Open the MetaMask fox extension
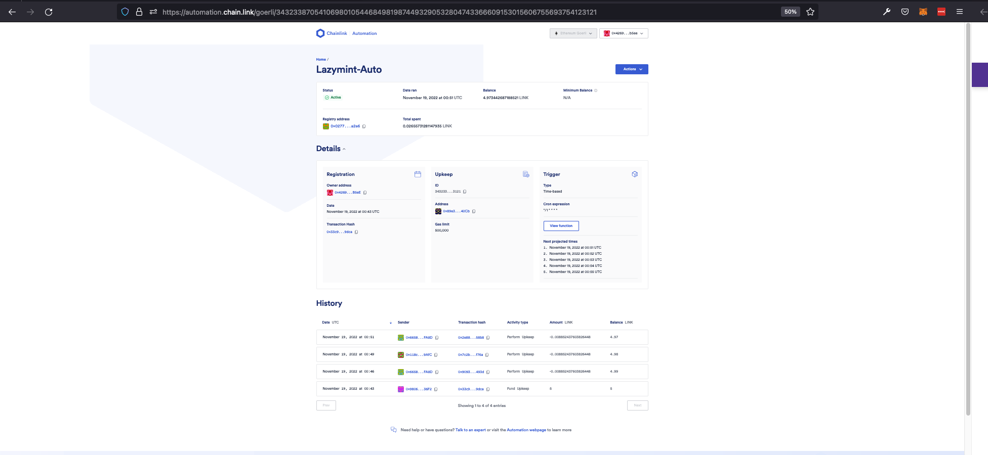Image resolution: width=988 pixels, height=455 pixels. [x=923, y=12]
